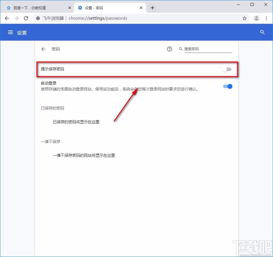Enable the 提示保存密码 toggle
Viewport: 273px width, 257px height.
(227, 69)
